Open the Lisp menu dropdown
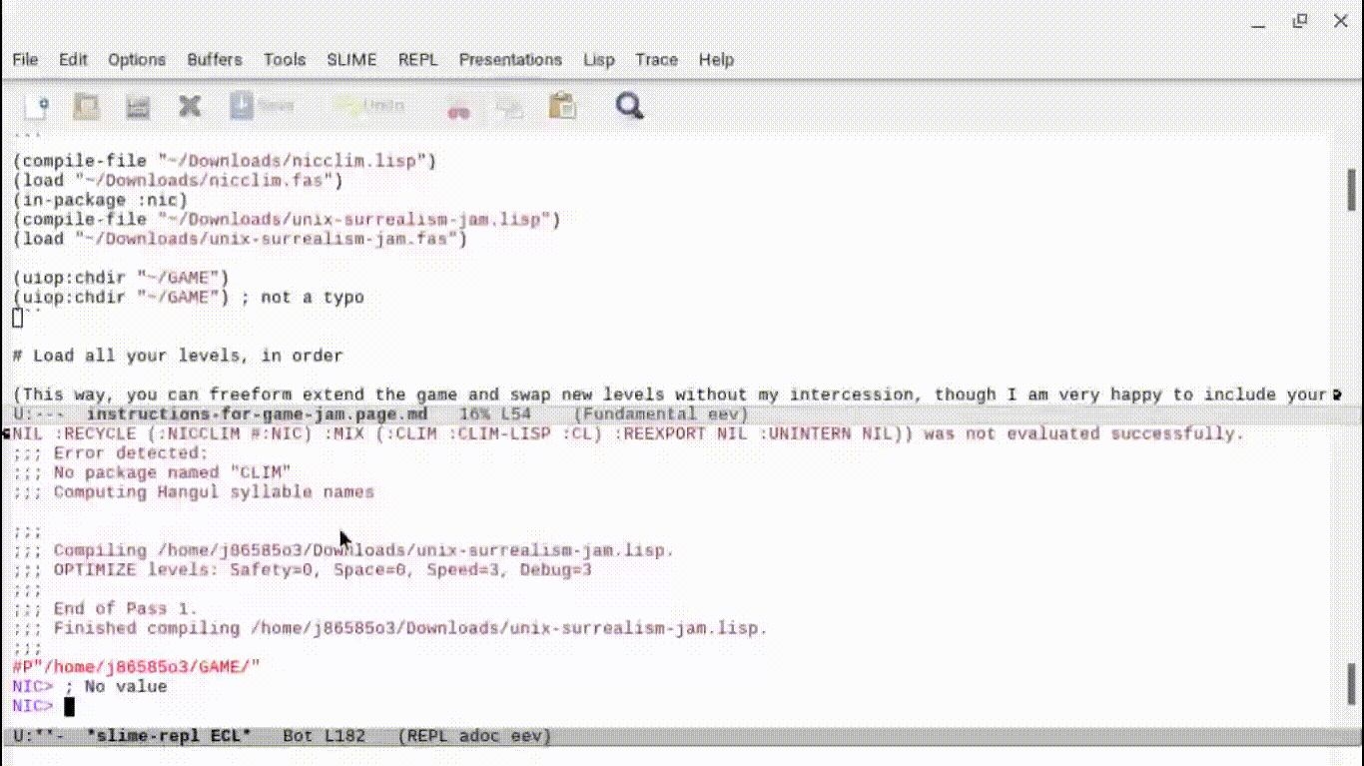This screenshot has height=766, width=1364. coord(599,60)
